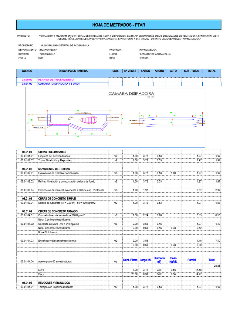The width and height of the screenshot is (233, 311).
Task: Select the parcial value 14.27
Action: tap(198, 274)
